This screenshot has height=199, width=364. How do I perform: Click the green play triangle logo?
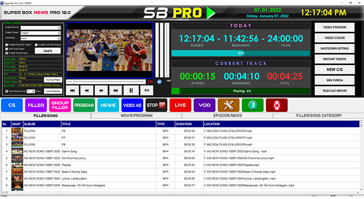[x=210, y=13]
